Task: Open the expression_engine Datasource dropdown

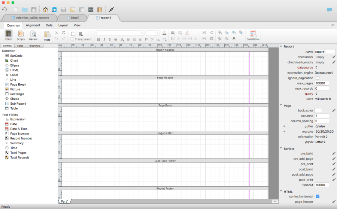Action: click(x=324, y=73)
